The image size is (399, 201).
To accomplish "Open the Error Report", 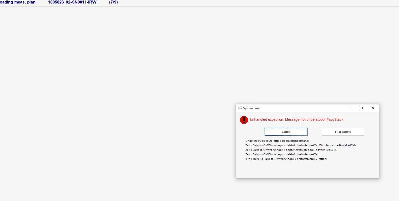I will 343,132.
